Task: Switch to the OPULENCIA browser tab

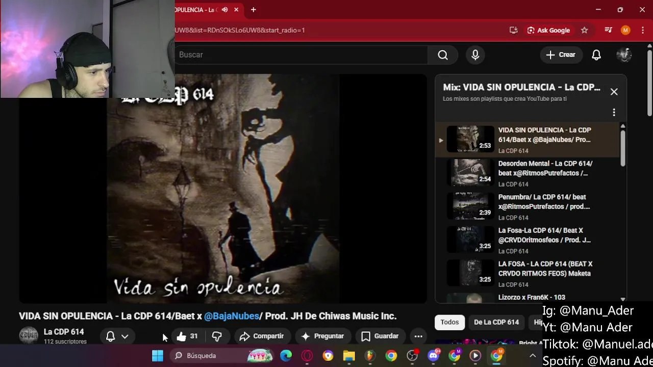Action: (204, 10)
